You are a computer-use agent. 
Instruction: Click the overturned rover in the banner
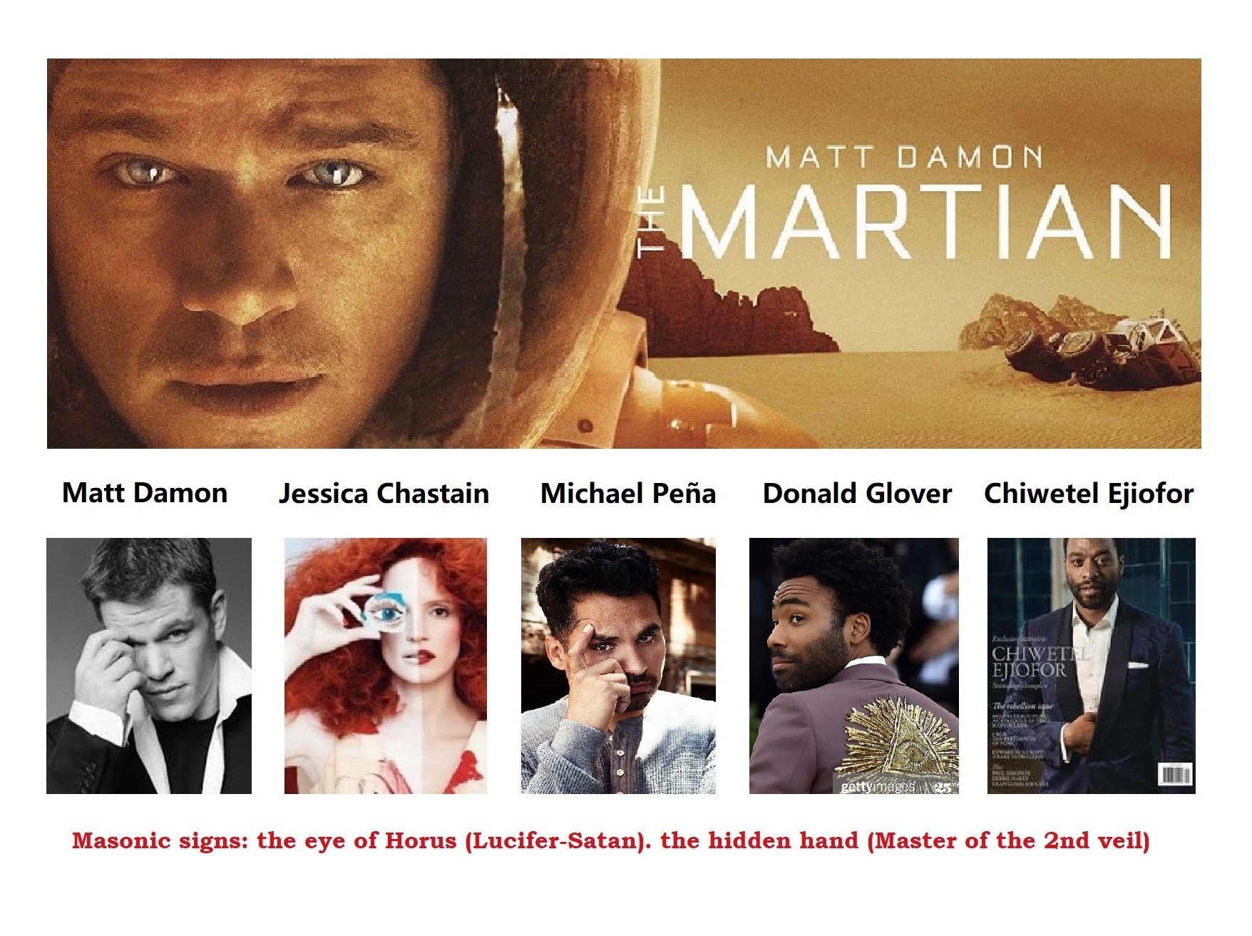[1102, 353]
